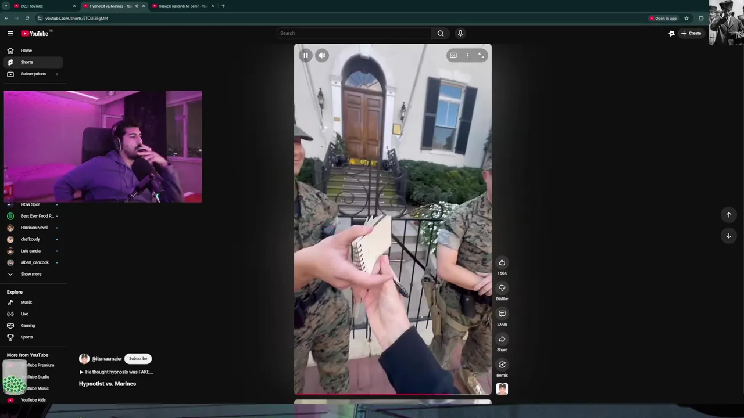744x418 pixels.
Task: Click the search magnifier button
Action: pyautogui.click(x=441, y=33)
